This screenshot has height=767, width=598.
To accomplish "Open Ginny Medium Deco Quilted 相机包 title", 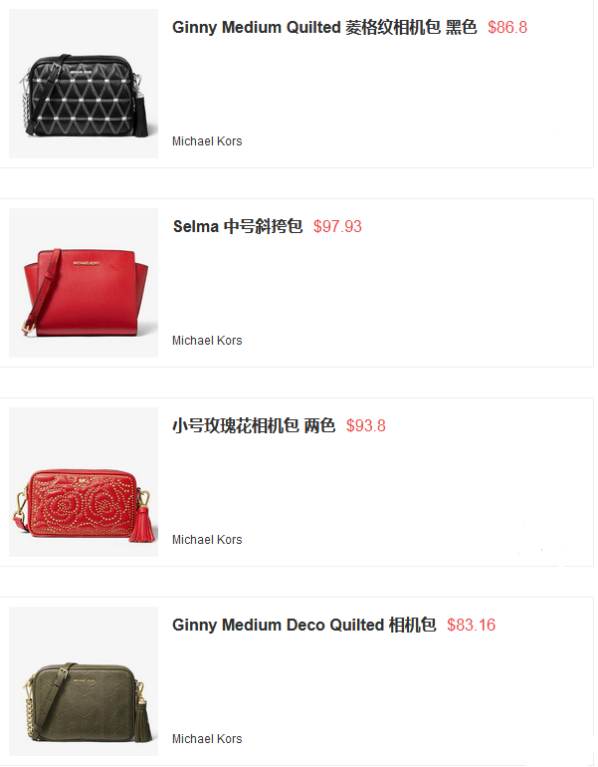I will coord(303,625).
